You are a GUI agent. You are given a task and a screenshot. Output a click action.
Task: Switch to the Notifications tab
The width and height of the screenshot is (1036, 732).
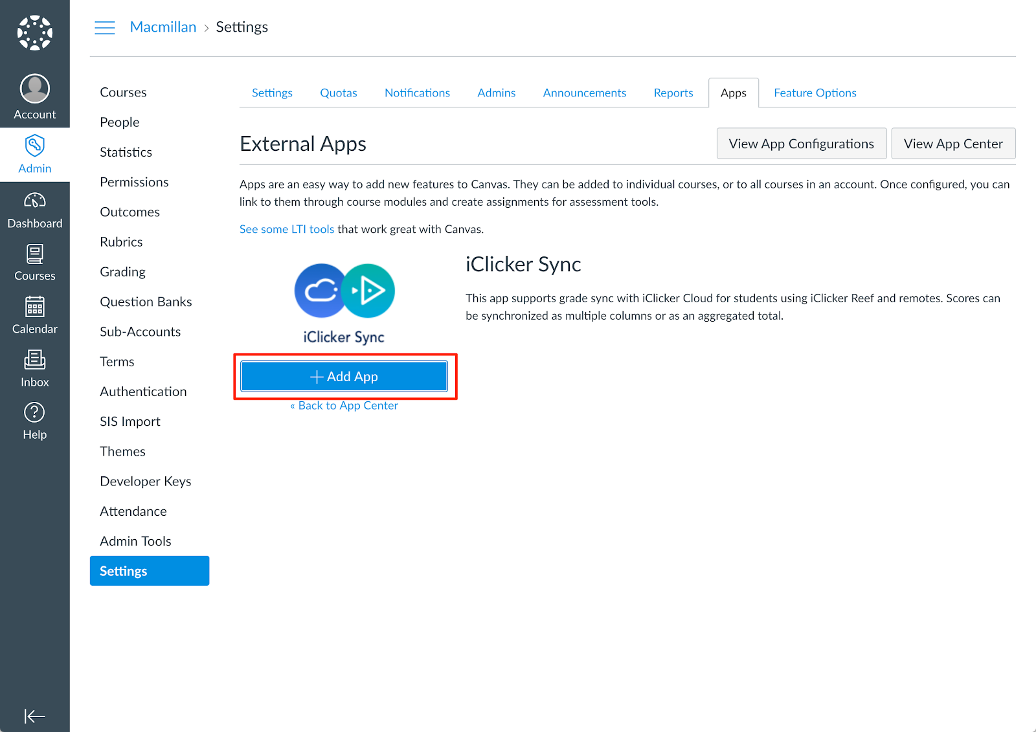pyautogui.click(x=417, y=93)
